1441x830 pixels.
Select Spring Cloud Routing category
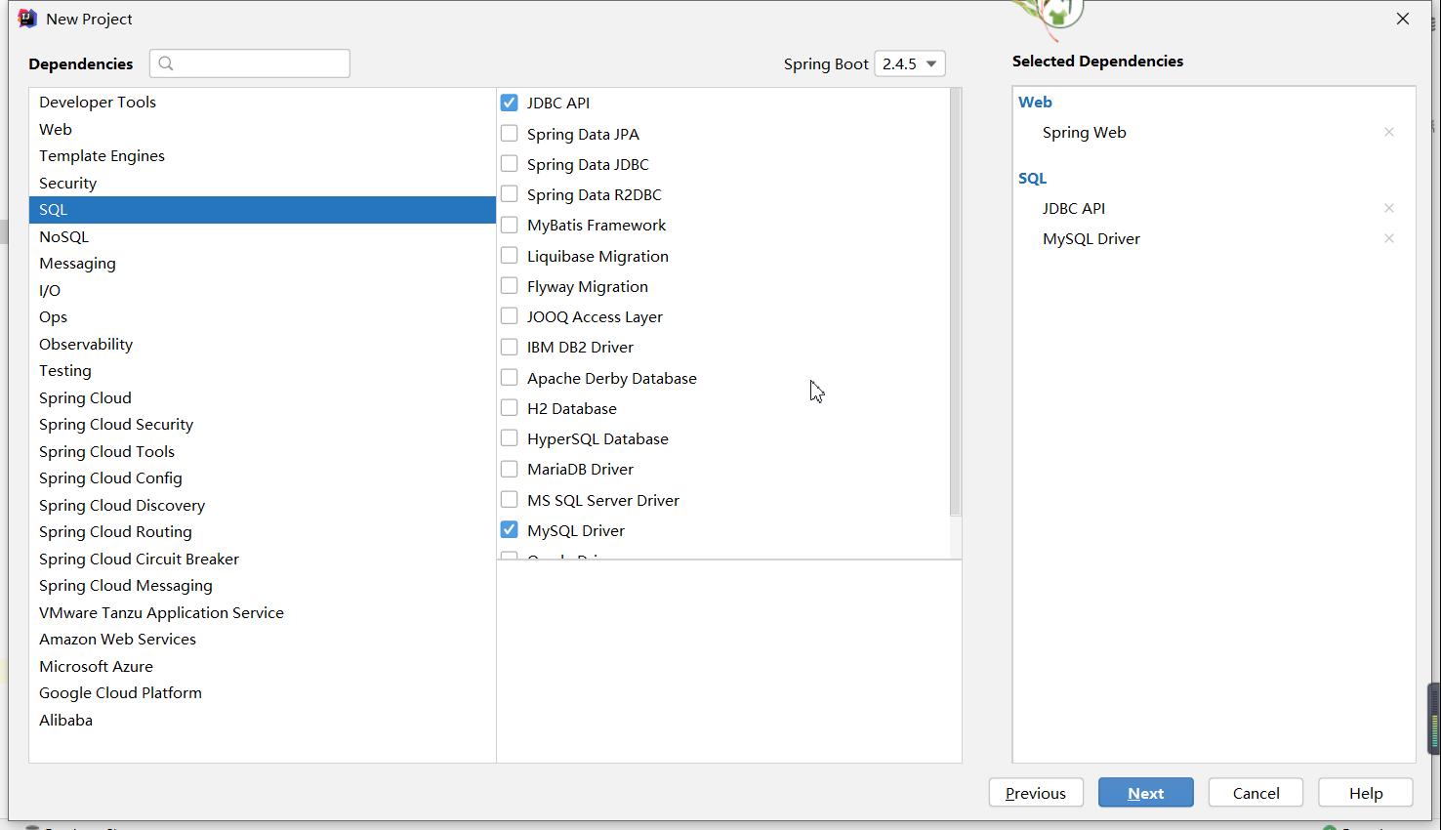[262, 531]
